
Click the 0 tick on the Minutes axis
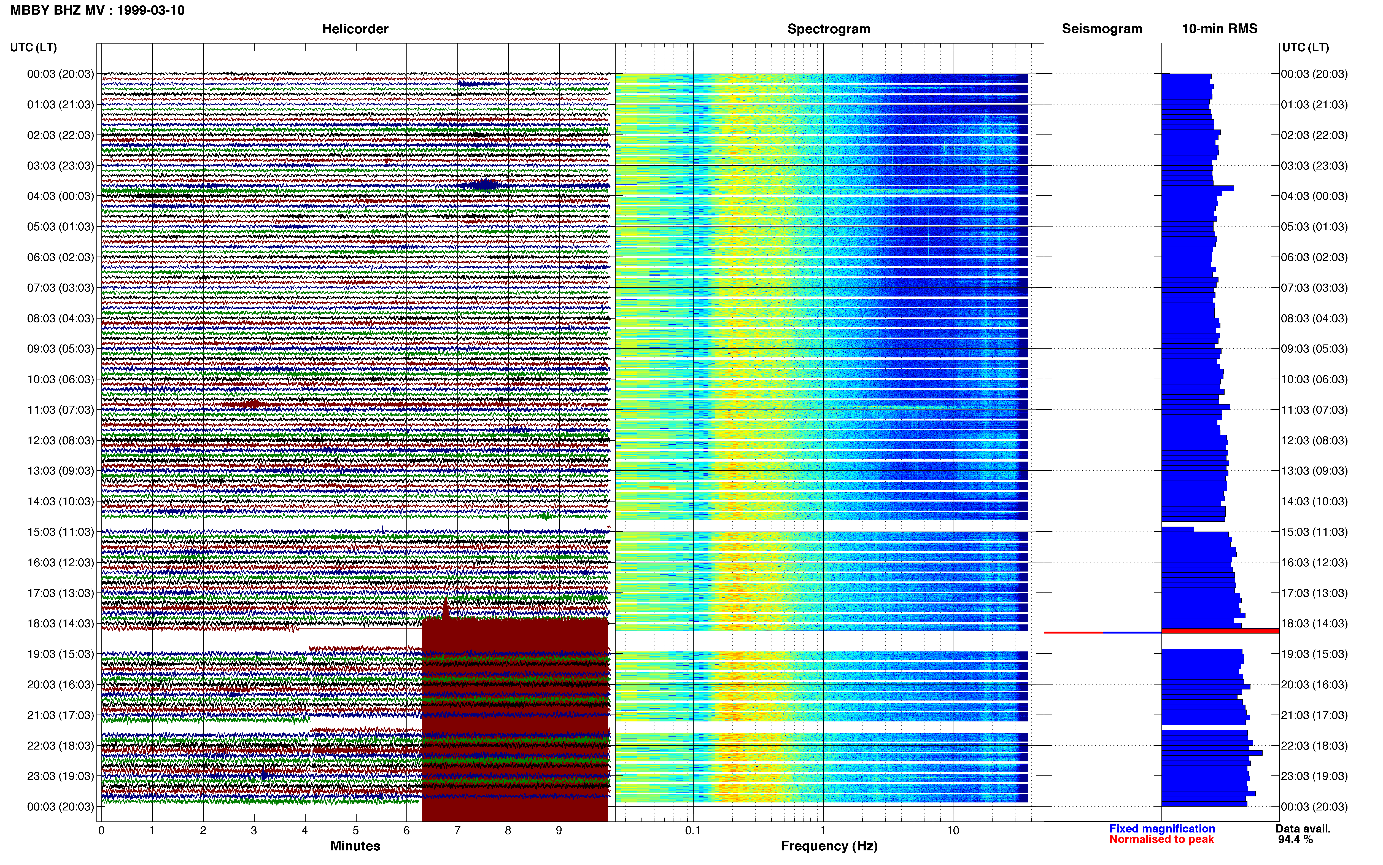(101, 831)
